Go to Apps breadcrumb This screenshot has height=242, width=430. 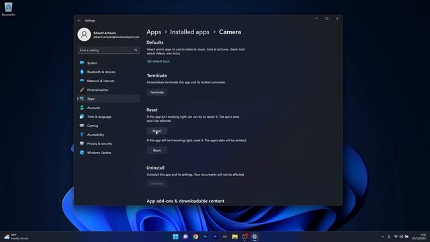pyautogui.click(x=154, y=32)
